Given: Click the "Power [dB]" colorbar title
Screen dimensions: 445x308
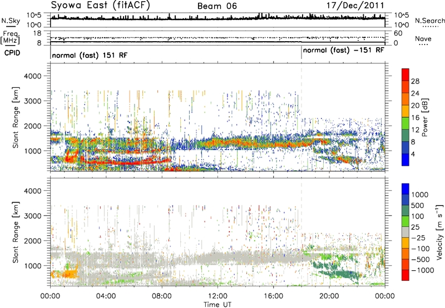Looking at the screenshot, I should (x=424, y=117).
